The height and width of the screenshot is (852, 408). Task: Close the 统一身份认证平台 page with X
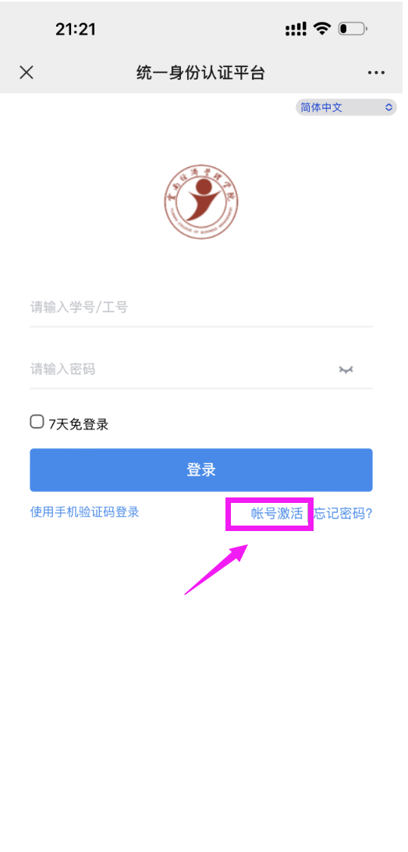pos(26,73)
